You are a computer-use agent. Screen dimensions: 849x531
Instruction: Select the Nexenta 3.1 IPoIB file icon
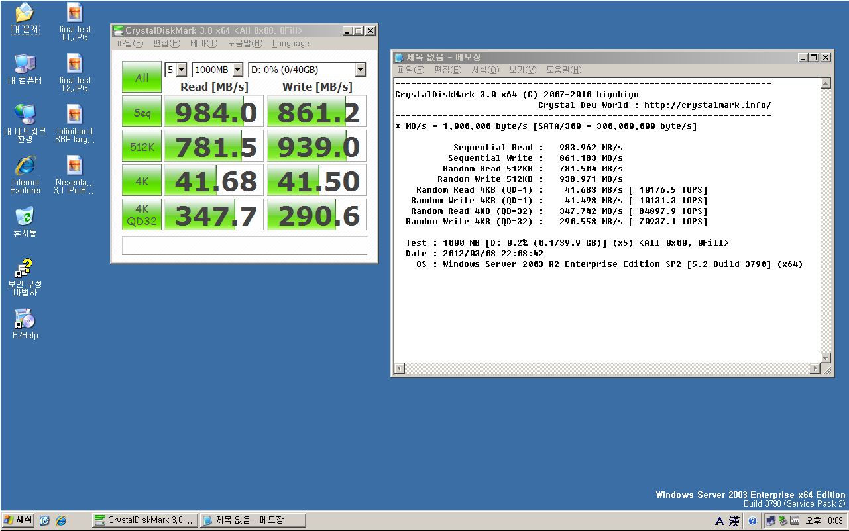[75, 175]
